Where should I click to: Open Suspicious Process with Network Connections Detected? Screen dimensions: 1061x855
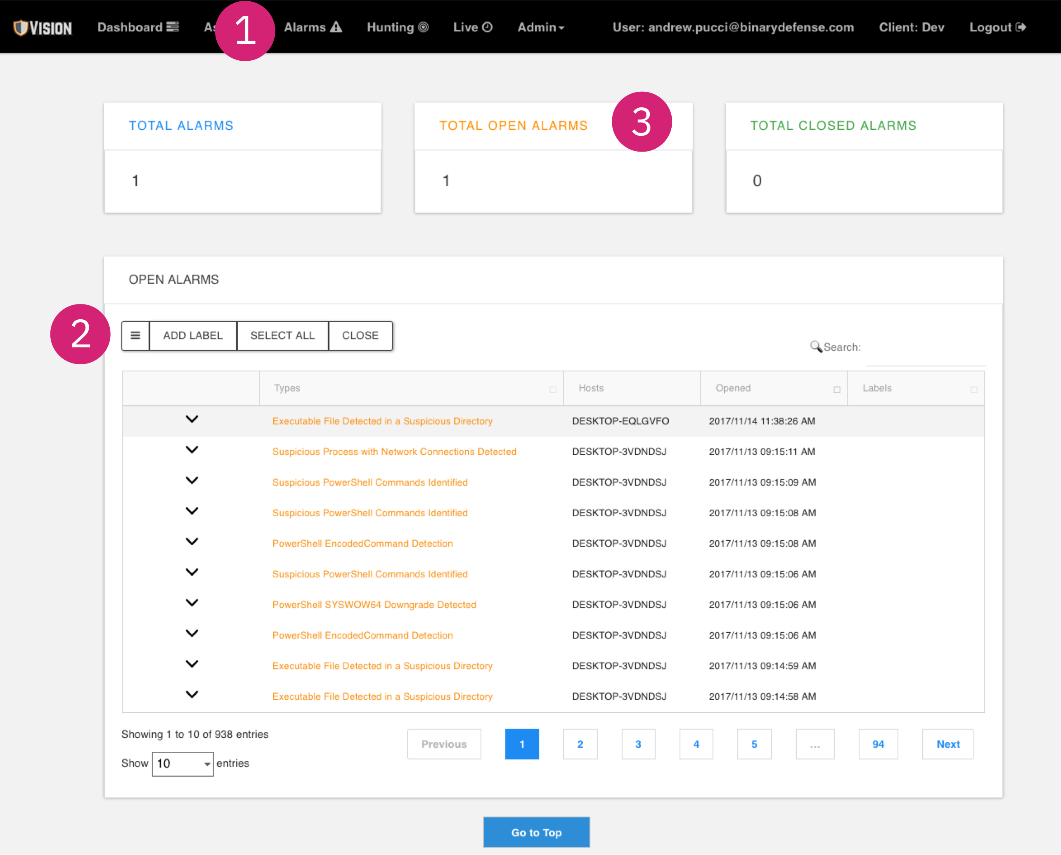point(394,451)
